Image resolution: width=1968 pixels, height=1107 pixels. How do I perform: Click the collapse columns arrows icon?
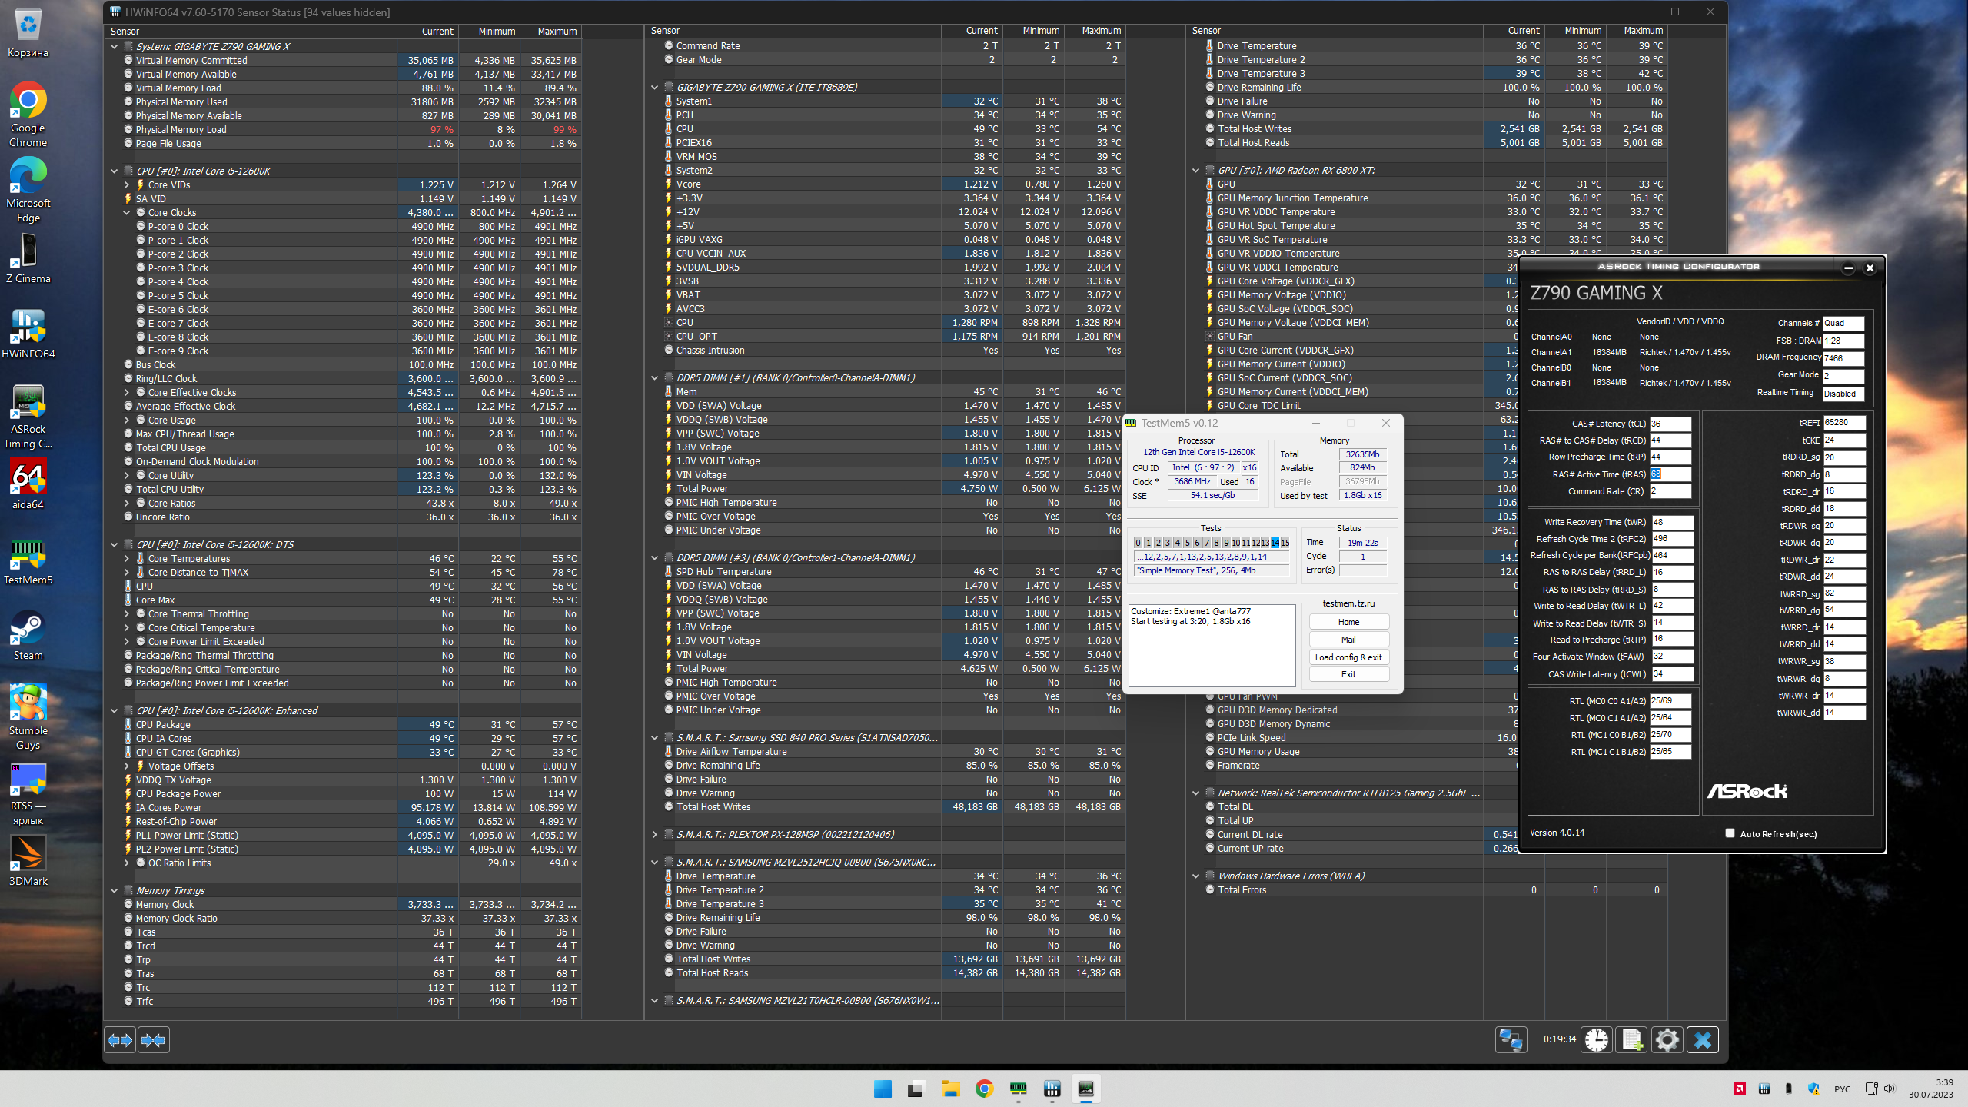click(153, 1039)
